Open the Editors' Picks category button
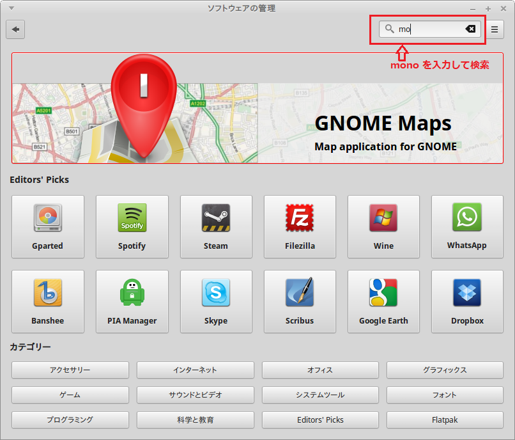Image resolution: width=515 pixels, height=440 pixels. pyautogui.click(x=320, y=420)
